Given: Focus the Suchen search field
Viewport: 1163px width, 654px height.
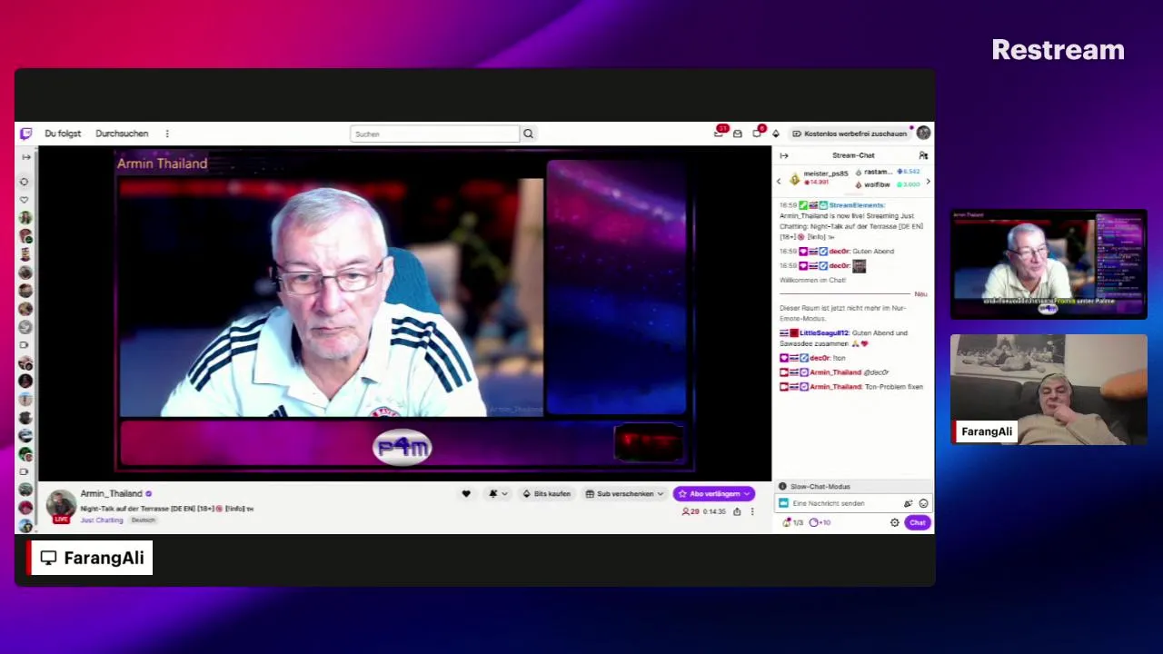Looking at the screenshot, I should point(434,134).
